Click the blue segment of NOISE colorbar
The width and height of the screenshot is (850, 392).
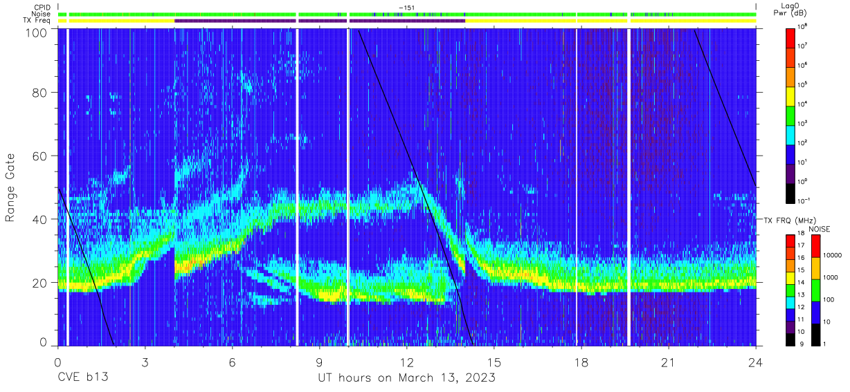(817, 312)
